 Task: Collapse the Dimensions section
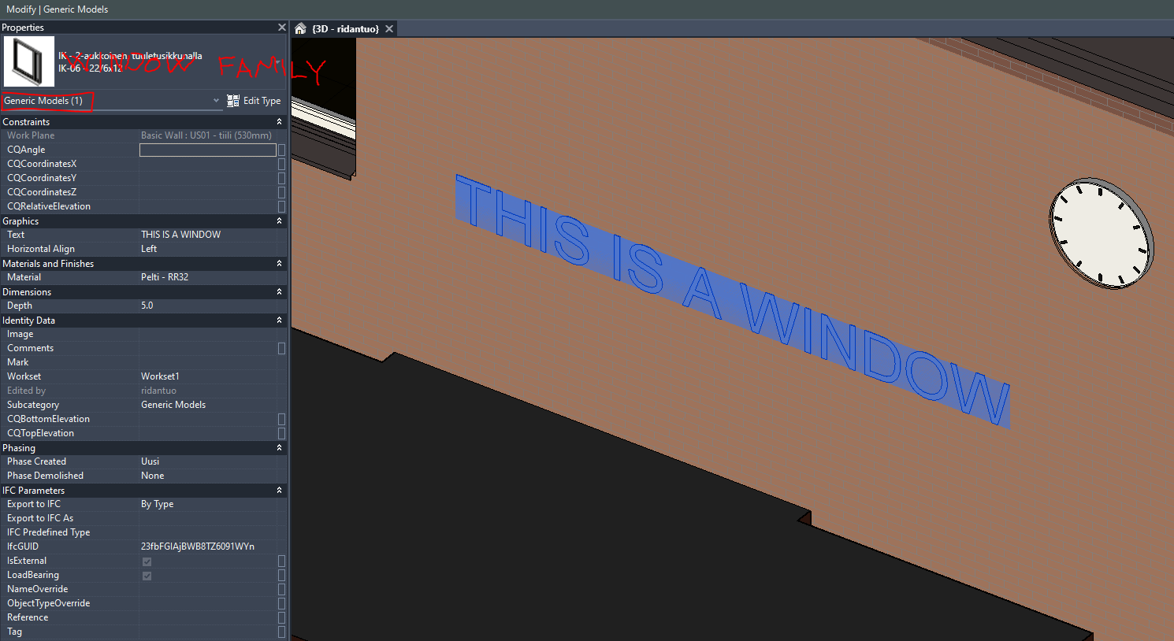pos(279,292)
